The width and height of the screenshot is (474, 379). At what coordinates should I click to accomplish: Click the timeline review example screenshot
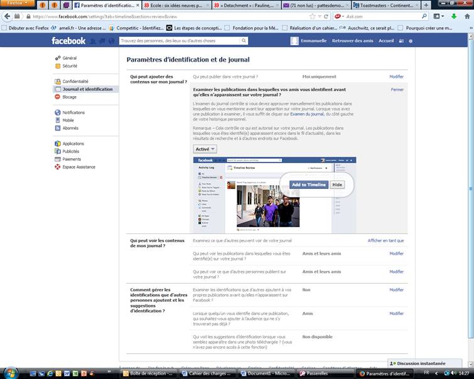point(274,195)
